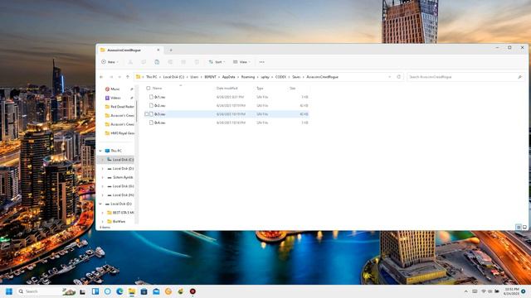
Task: Click the taskbar Search box
Action: [x=46, y=291]
